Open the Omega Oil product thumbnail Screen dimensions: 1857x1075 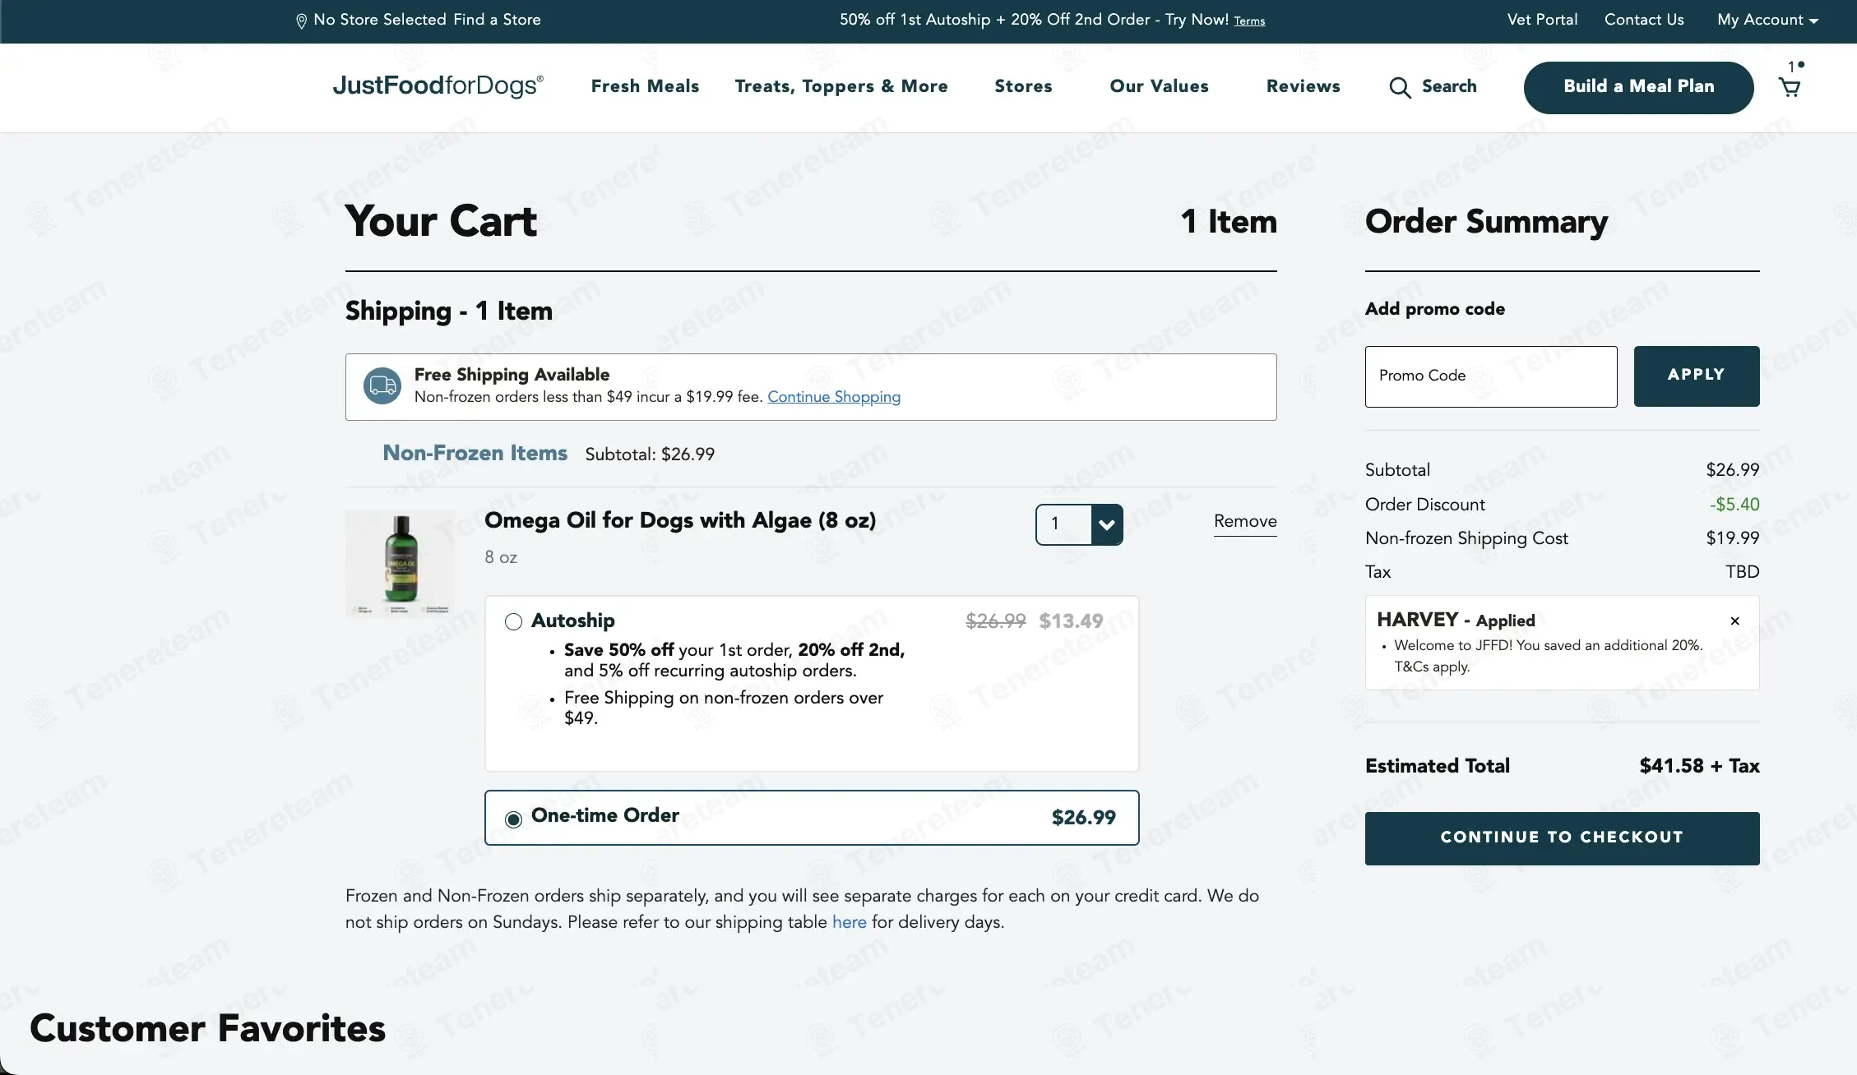400,563
